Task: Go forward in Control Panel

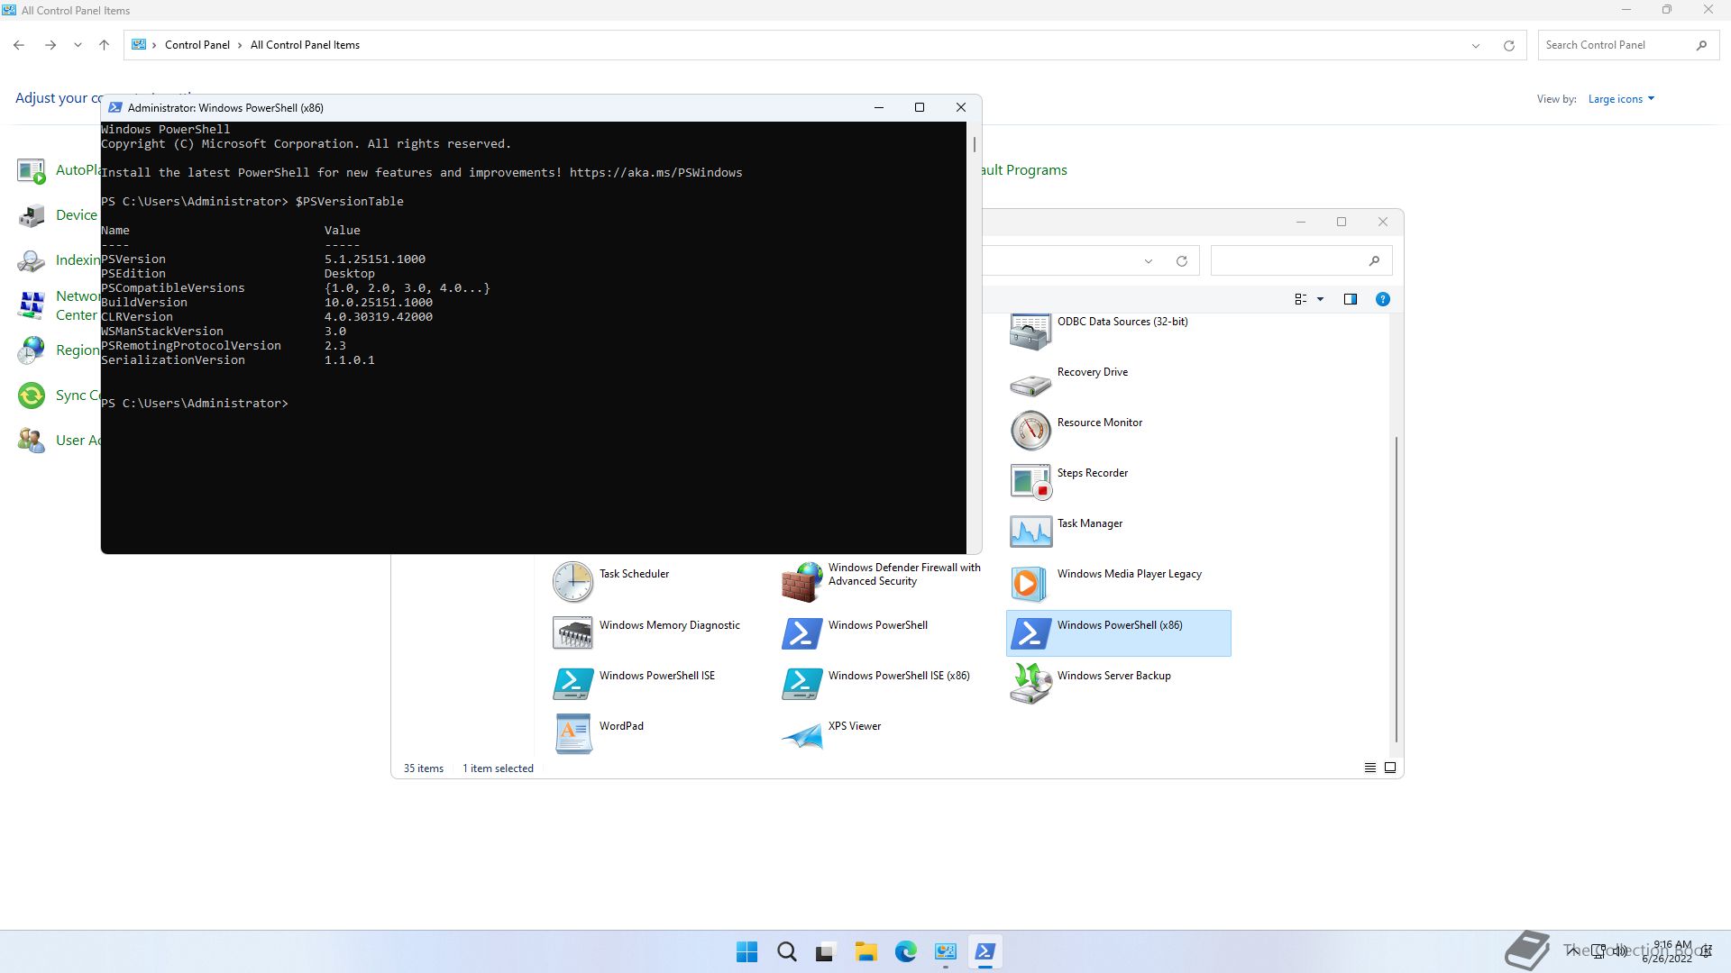Action: click(50, 45)
